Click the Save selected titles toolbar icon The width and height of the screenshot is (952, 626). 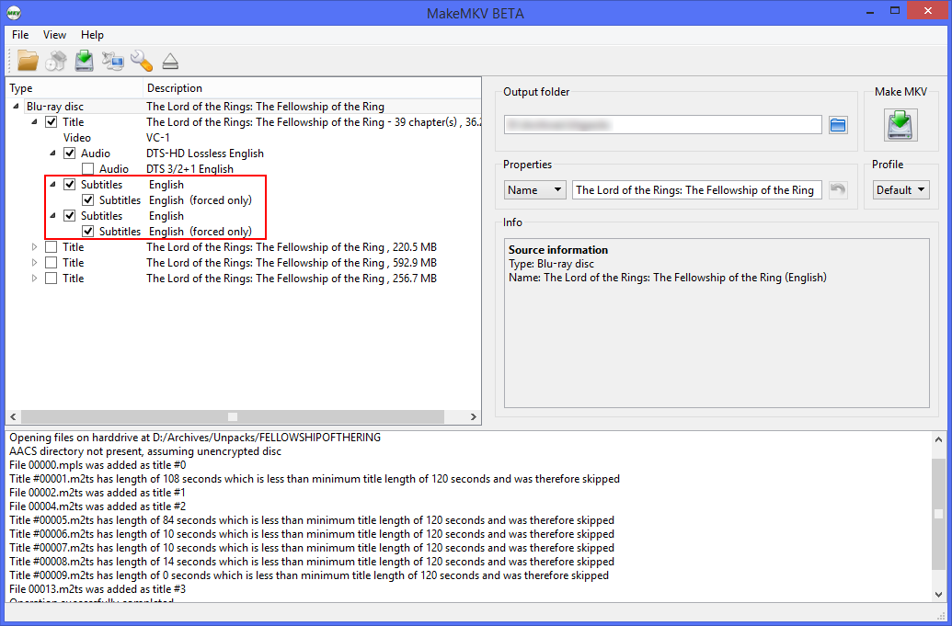pyautogui.click(x=84, y=61)
